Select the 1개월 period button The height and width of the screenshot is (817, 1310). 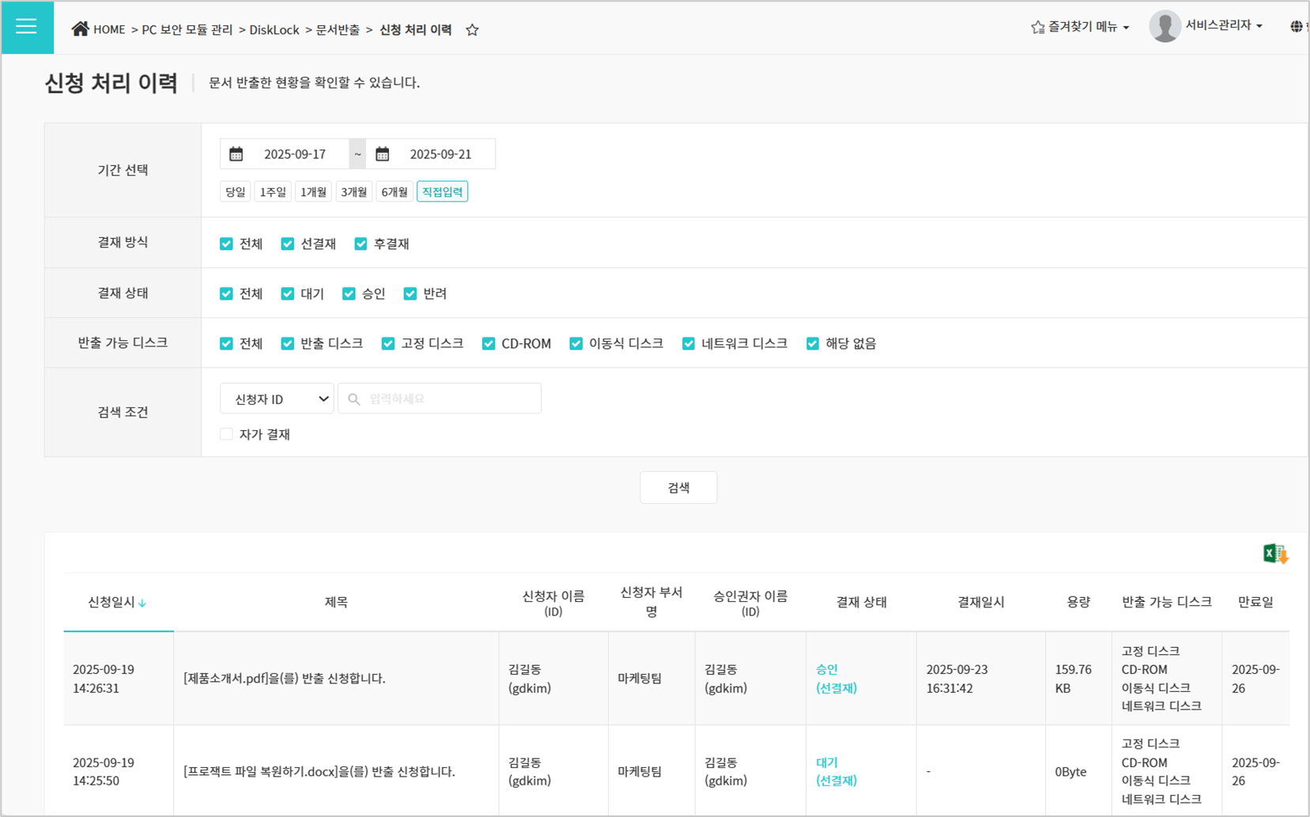[313, 192]
